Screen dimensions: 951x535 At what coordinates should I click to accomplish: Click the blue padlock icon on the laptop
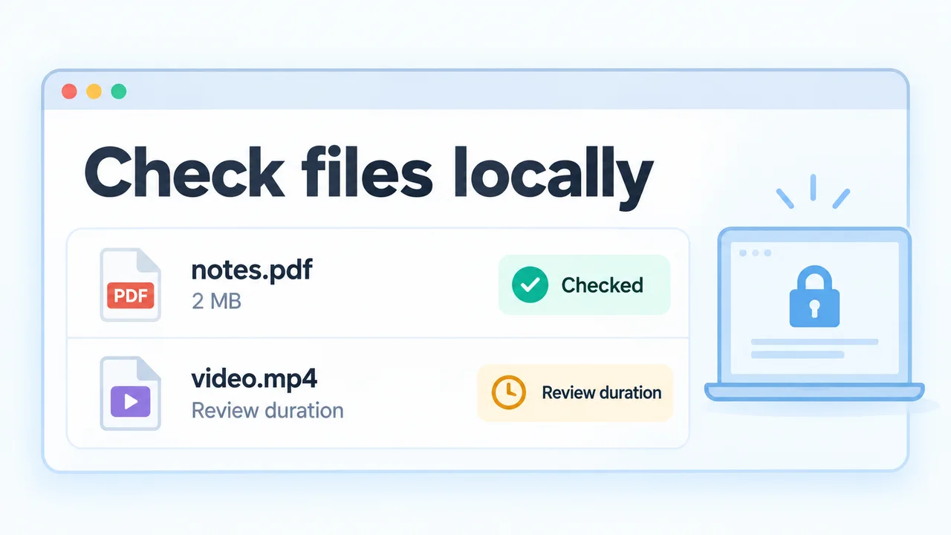814,298
